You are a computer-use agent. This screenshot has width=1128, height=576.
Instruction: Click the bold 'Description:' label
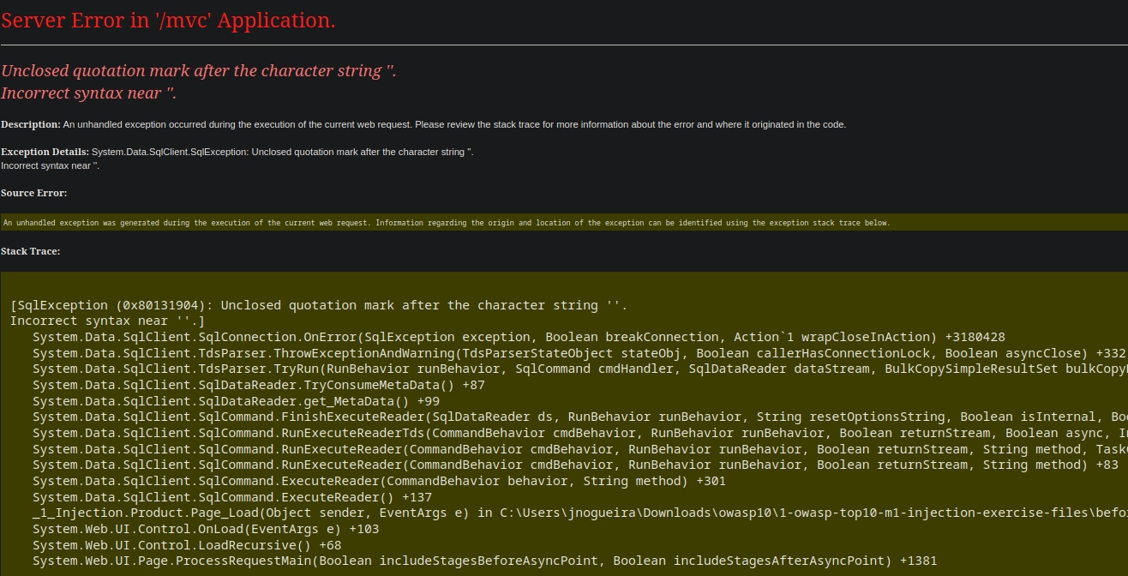pos(31,124)
